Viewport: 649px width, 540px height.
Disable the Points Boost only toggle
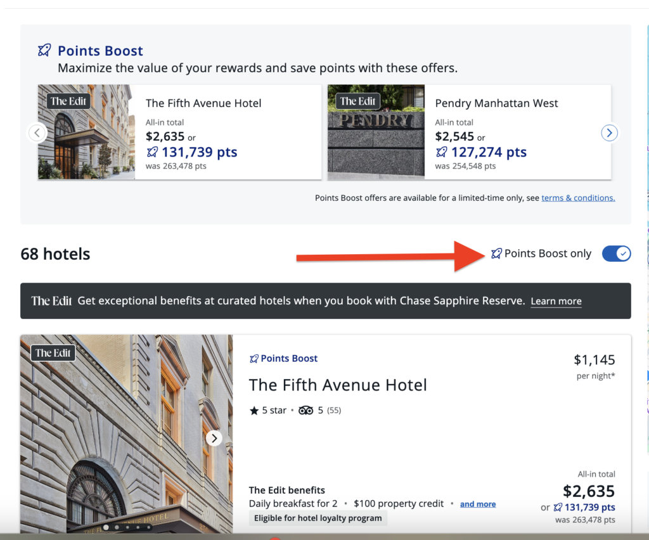tap(616, 254)
